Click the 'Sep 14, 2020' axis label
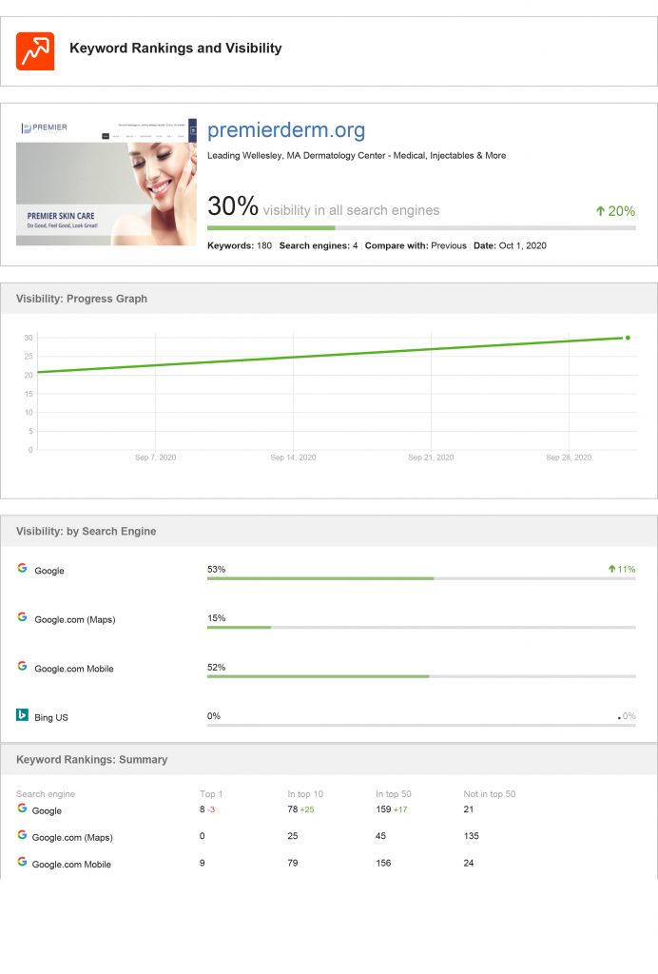 tap(293, 458)
